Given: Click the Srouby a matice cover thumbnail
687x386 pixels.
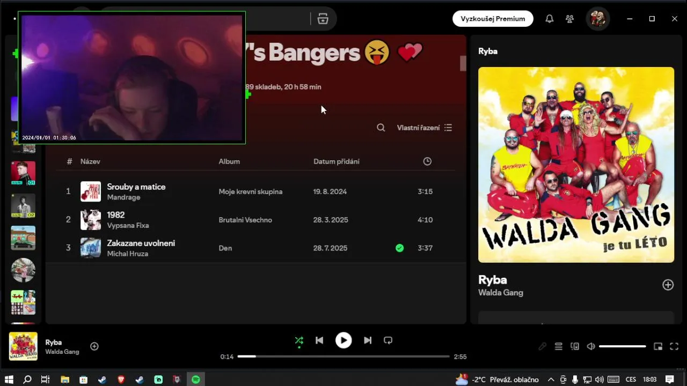Looking at the screenshot, I should (x=91, y=191).
